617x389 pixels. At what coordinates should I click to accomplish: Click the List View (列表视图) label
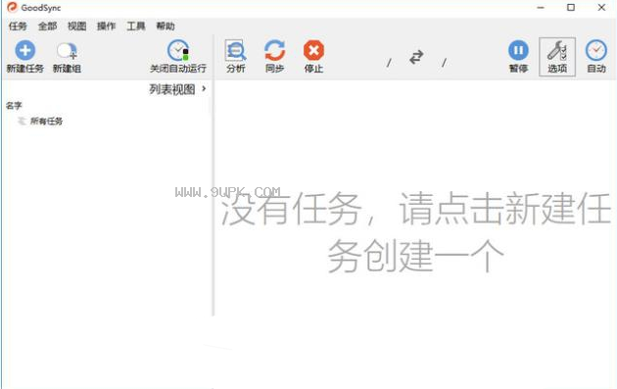point(172,89)
